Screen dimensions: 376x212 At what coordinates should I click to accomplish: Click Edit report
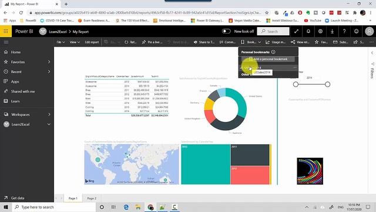(92, 42)
